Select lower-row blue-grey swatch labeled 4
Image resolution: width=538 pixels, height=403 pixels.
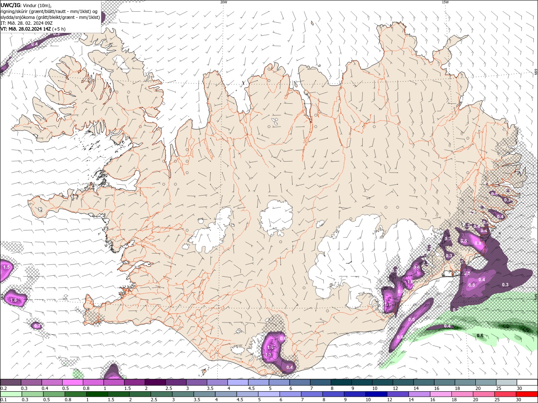[x=226, y=394]
